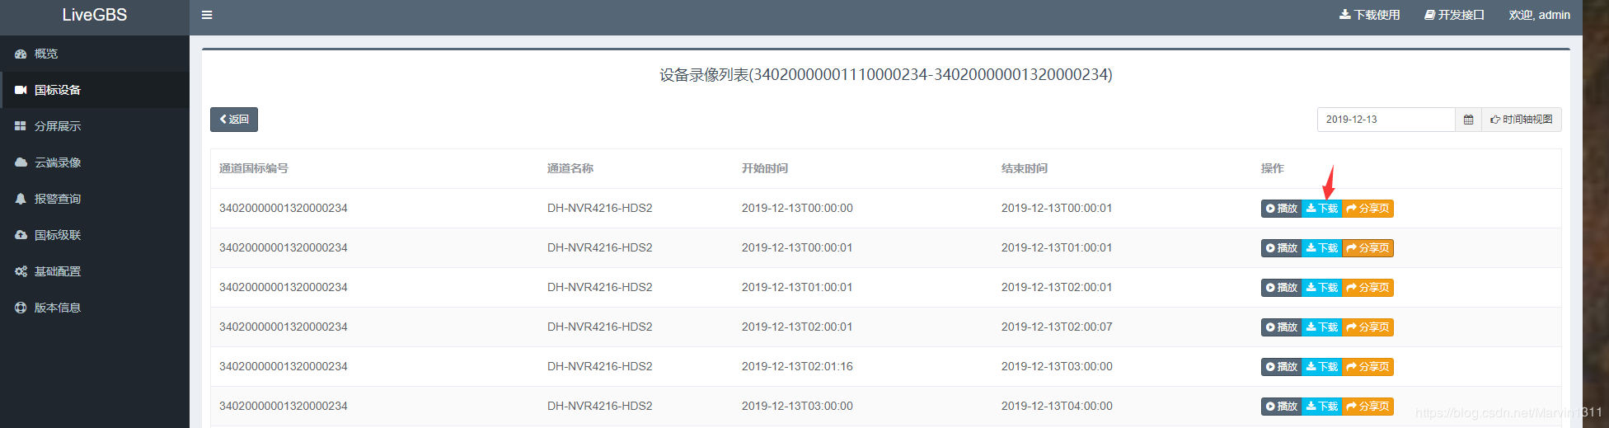Download recording starting 2019-12-13T02:01:16
This screenshot has width=1609, height=428.
point(1322,367)
